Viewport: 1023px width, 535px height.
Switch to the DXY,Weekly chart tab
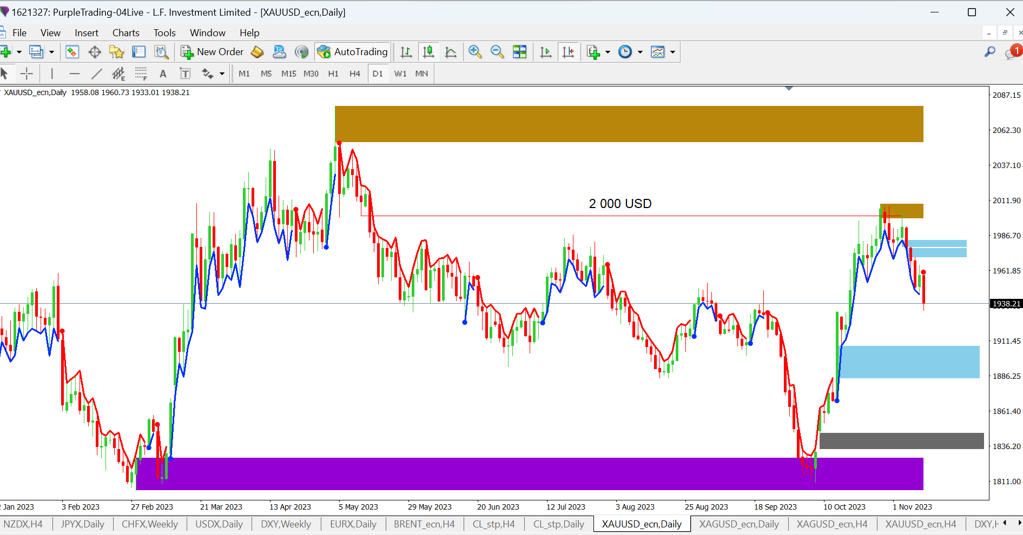tap(286, 524)
